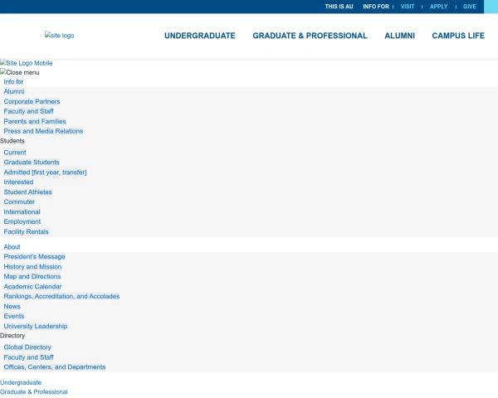498x398 pixels.
Task: Open the Parents and Families link
Action: click(35, 121)
